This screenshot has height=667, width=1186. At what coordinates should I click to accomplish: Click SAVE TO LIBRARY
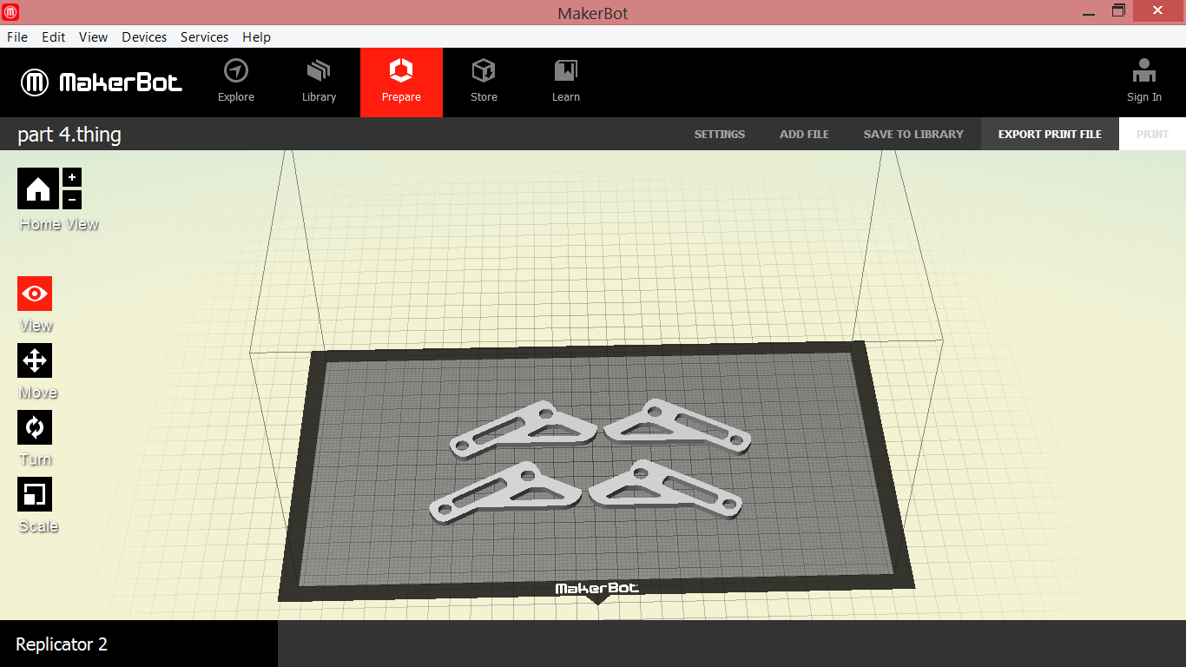pyautogui.click(x=913, y=135)
